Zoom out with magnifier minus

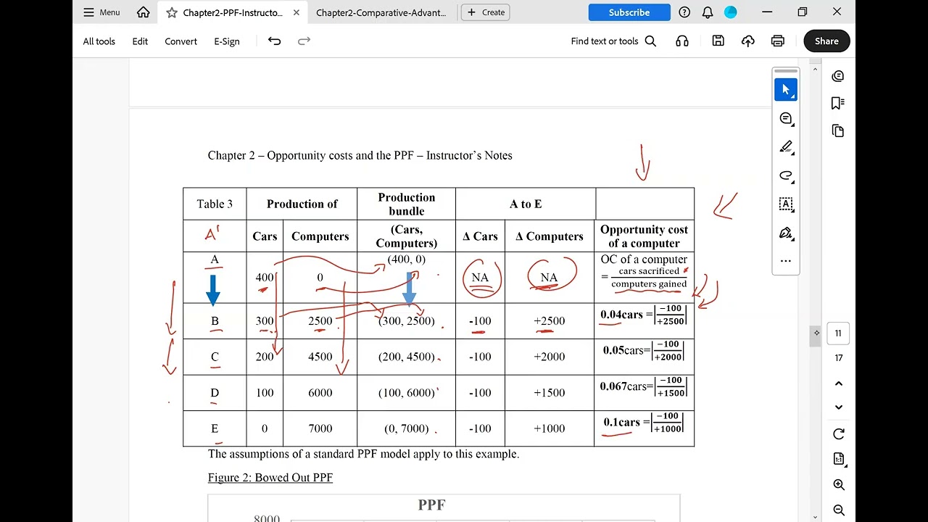839,510
